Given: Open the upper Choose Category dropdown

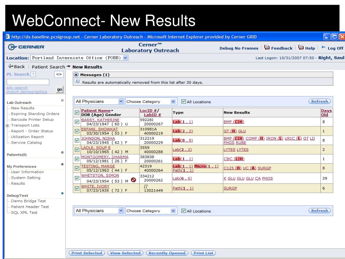Looking at the screenshot, I should 151,102.
